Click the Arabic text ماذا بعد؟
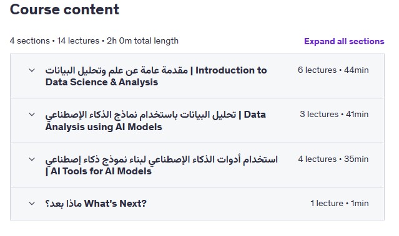Viewport: 399px width, 236px height. [x=63, y=204]
